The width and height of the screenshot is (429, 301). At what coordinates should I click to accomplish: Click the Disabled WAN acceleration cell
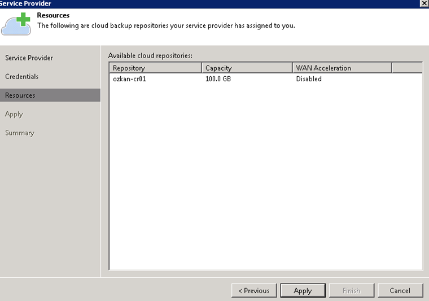309,79
